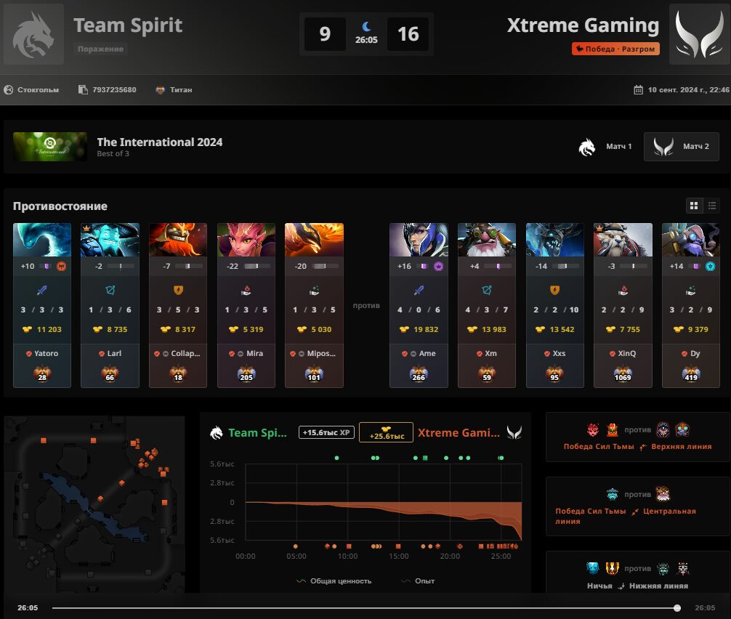Open The International 2024 tournament banner
Screen dimensions: 731x619
pos(50,147)
